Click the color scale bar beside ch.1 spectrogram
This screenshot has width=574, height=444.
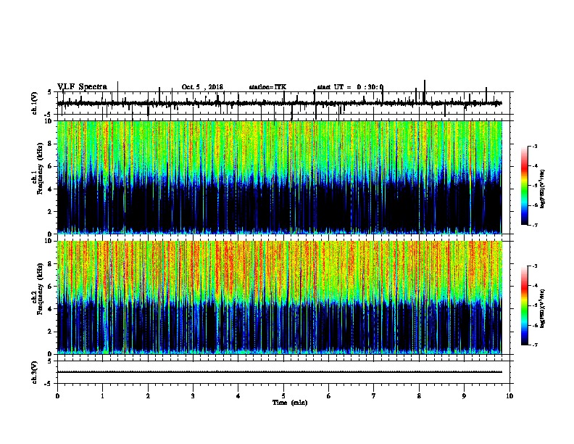(x=525, y=186)
